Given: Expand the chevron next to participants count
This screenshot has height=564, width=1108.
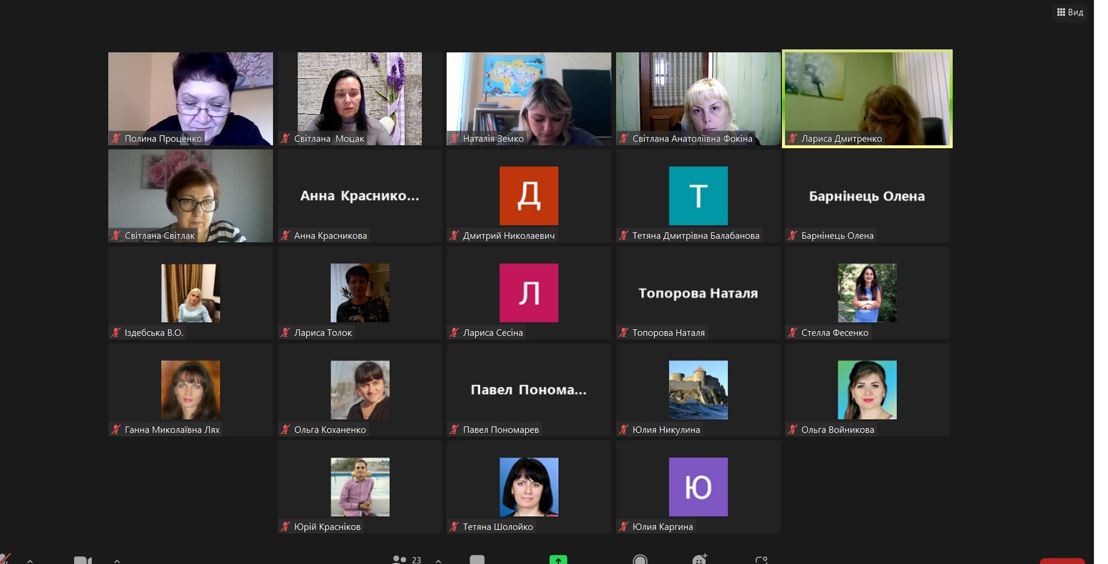Looking at the screenshot, I should coord(439,560).
